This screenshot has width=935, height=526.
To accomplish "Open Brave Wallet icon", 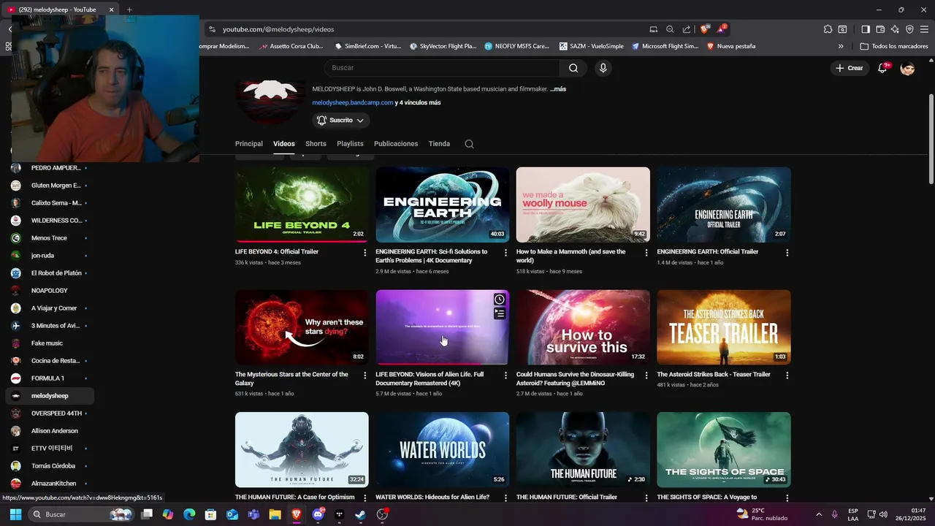I will pos(880,29).
